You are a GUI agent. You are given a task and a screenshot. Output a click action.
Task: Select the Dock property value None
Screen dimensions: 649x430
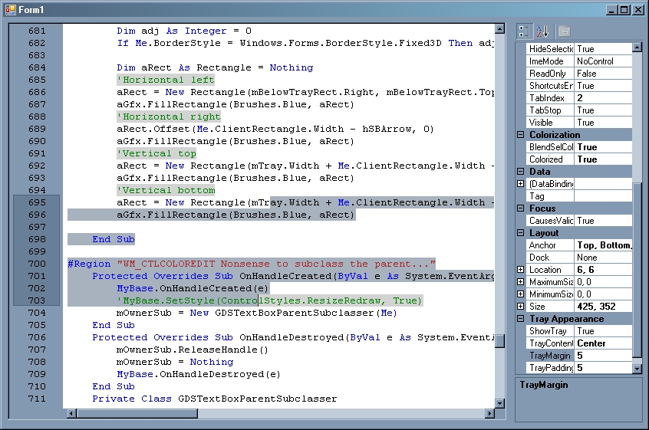[603, 258]
